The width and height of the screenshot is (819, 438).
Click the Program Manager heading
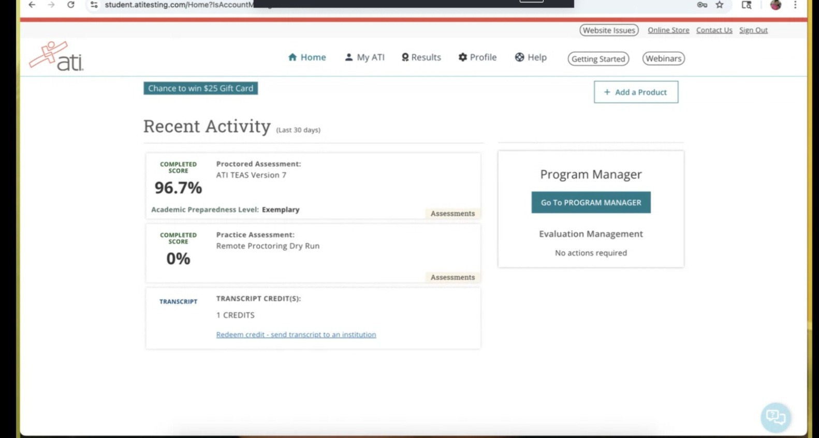[591, 174]
